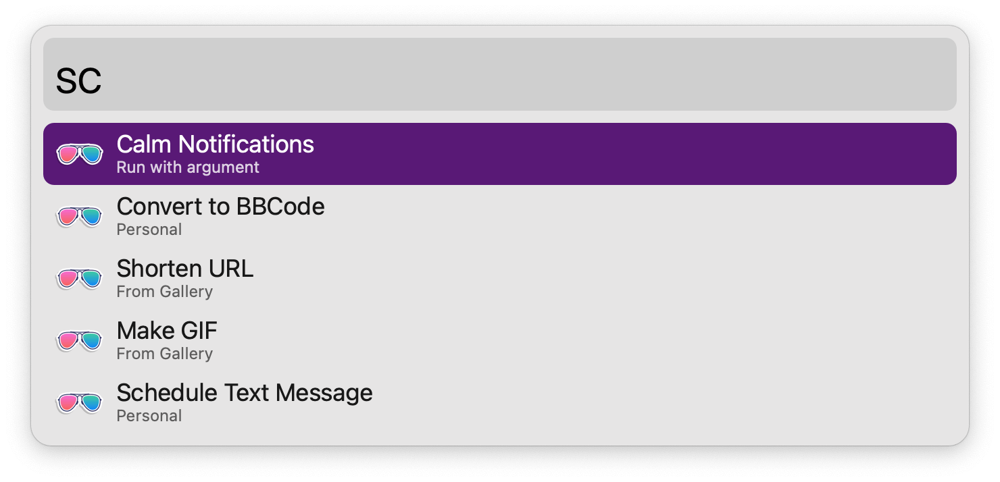Run the Shorten URL shortcut
Image resolution: width=1000 pixels, height=482 pixels.
tap(500, 278)
